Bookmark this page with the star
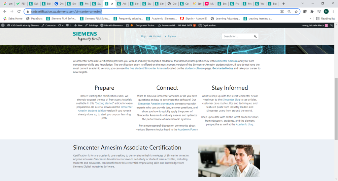The image size is (338, 181). [296, 12]
